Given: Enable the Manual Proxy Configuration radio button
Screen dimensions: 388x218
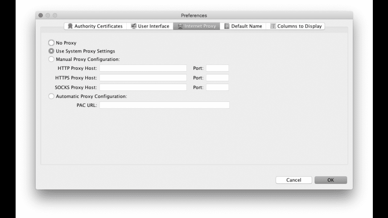Looking at the screenshot, I should [x=51, y=59].
